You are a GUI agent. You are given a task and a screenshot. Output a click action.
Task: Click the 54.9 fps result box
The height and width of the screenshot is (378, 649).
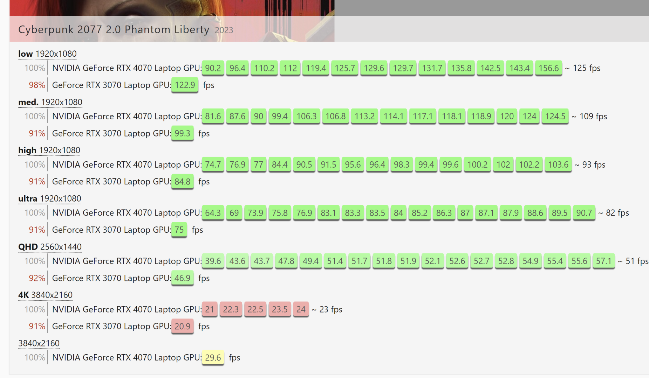pos(531,261)
